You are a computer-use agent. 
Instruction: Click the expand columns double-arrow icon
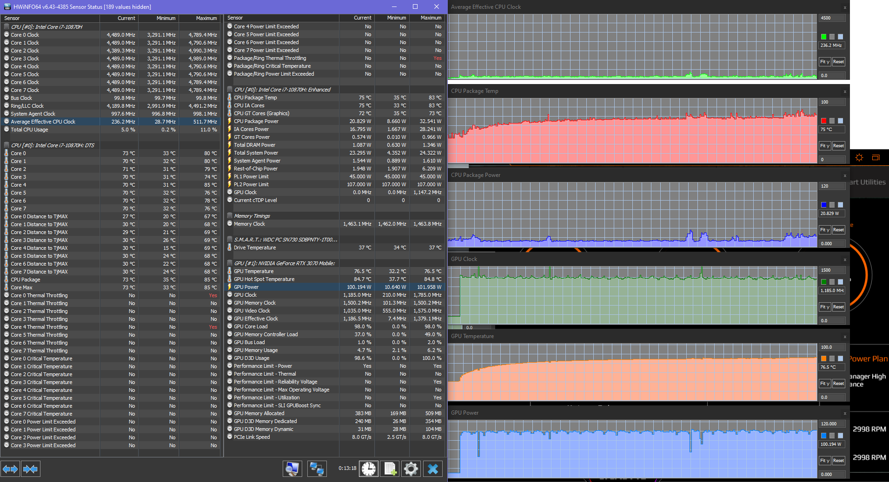tap(10, 469)
